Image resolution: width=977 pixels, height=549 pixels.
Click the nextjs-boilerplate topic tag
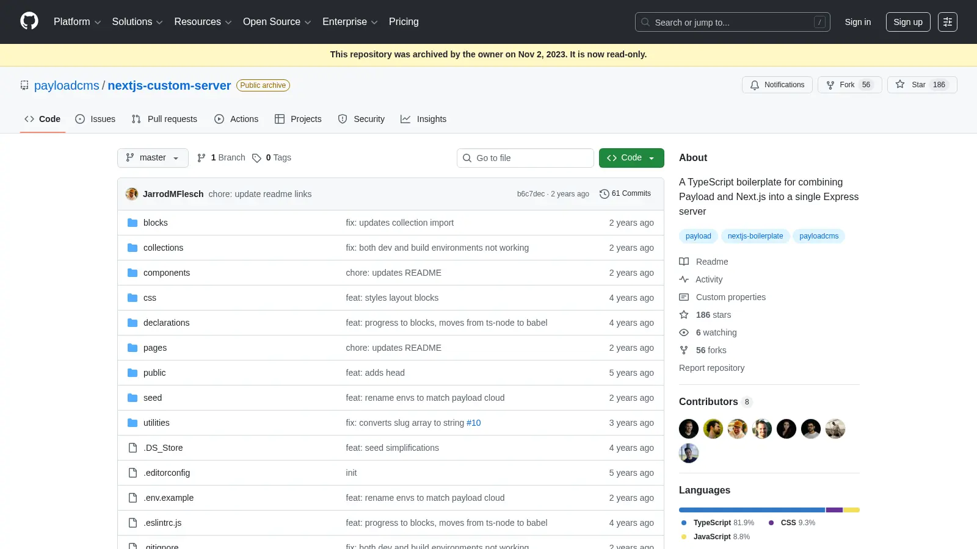tap(755, 236)
